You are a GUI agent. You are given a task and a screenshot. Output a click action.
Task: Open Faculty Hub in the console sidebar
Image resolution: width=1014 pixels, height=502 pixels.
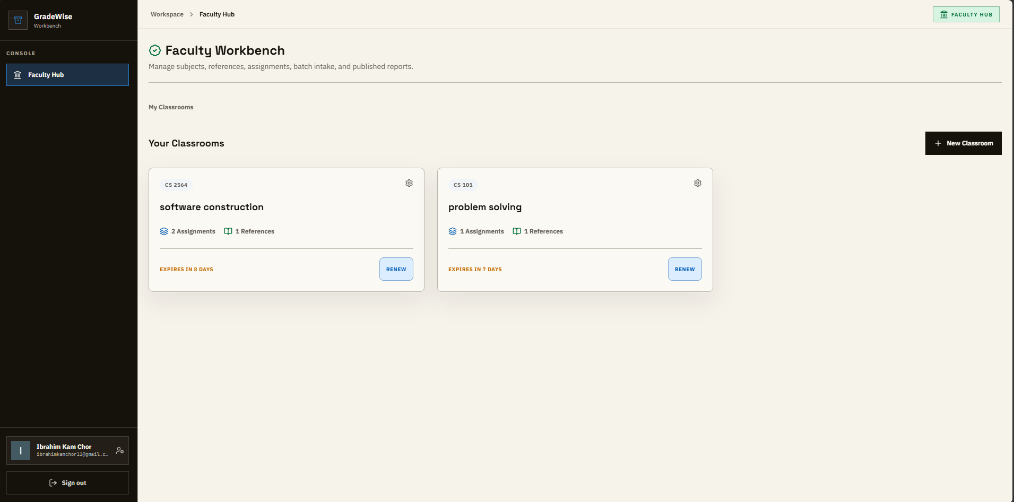coord(67,75)
